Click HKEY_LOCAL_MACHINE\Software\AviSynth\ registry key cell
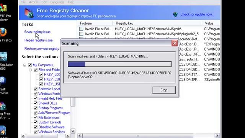Image resolution: width=245 pixels, height=138 pixels. pos(148,29)
